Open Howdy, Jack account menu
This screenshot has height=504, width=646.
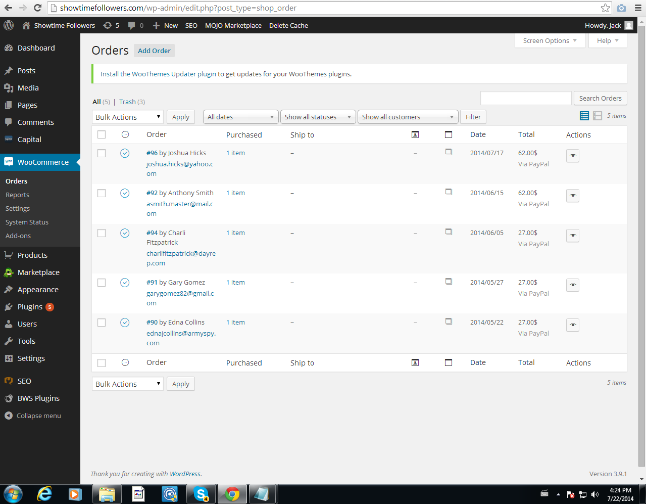609,25
